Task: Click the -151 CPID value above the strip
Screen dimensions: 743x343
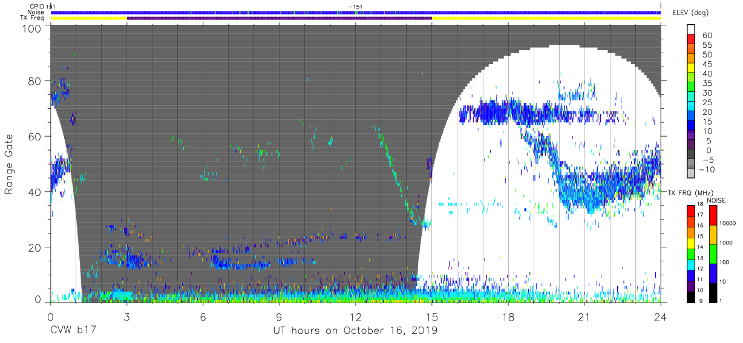Action: (x=356, y=6)
